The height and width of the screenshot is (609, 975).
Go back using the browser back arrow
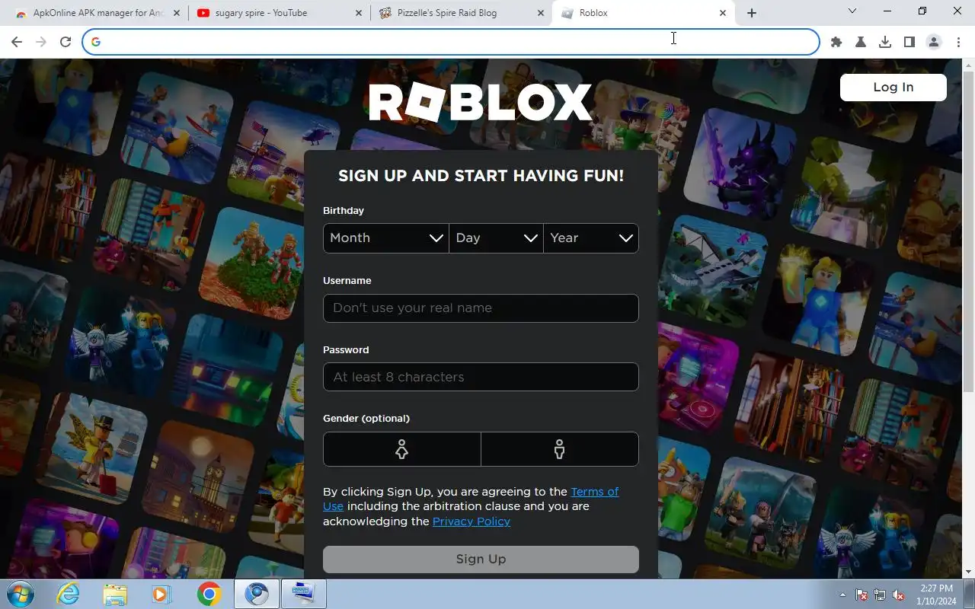pos(17,42)
